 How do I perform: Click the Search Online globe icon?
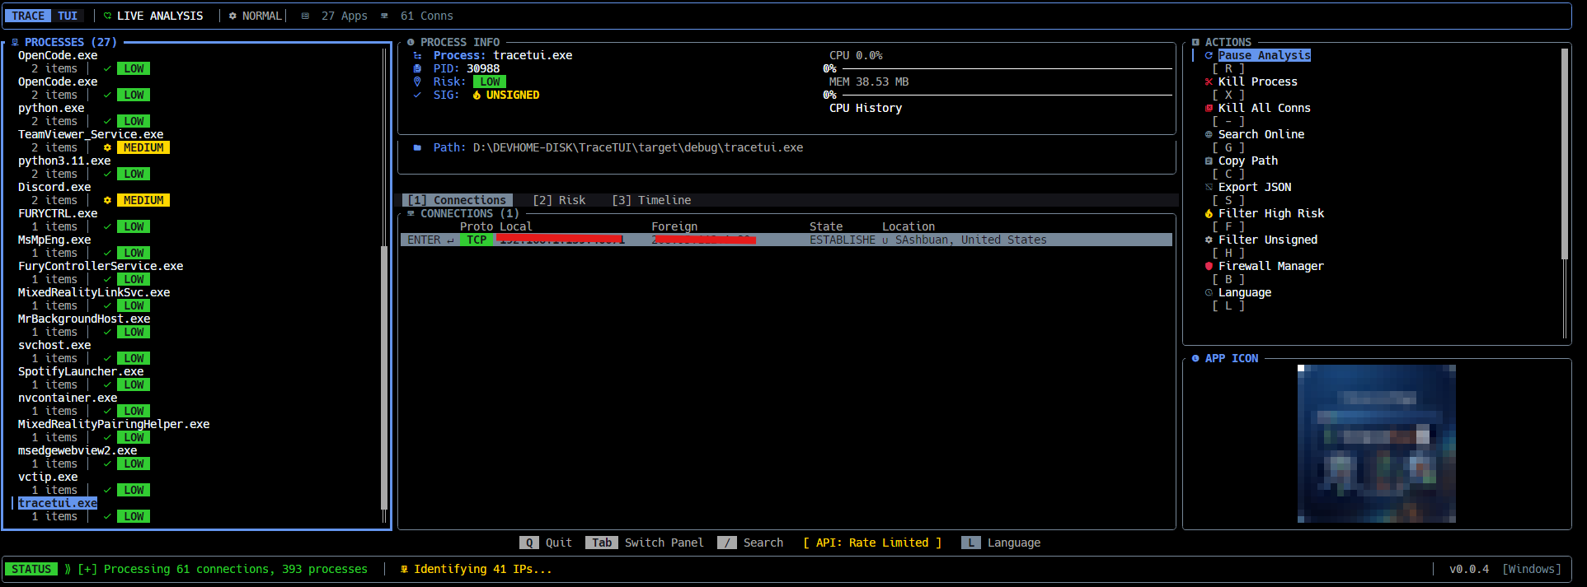click(x=1209, y=135)
